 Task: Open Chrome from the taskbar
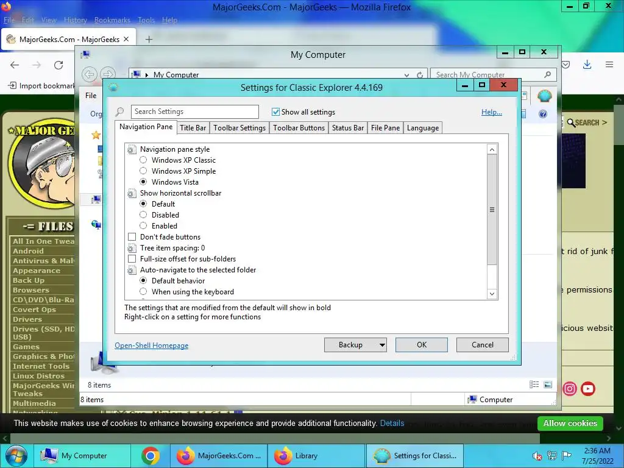tap(151, 456)
